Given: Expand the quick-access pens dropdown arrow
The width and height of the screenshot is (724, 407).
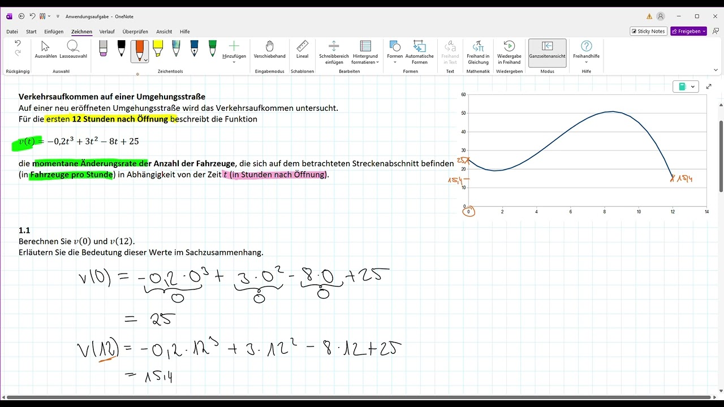Looking at the screenshot, I should coord(50,16).
